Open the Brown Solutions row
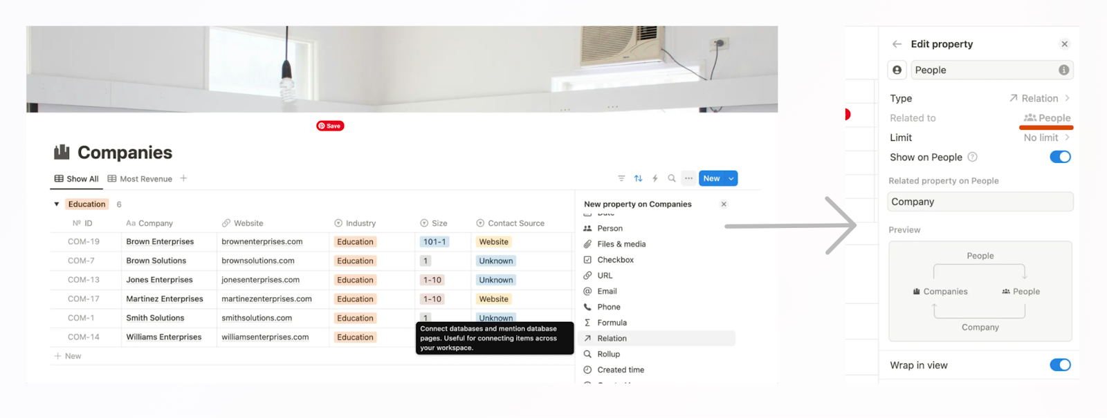This screenshot has width=1107, height=418. click(156, 260)
